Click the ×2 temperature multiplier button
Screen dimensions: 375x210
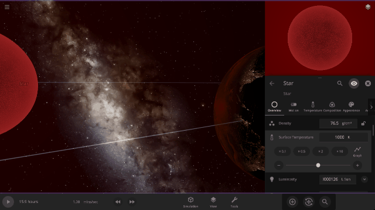point(321,152)
